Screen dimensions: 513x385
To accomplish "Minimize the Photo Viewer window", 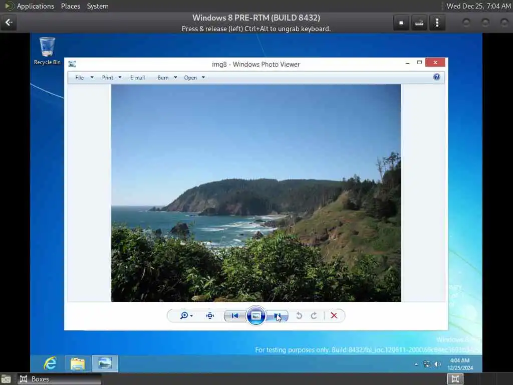I will tap(407, 63).
